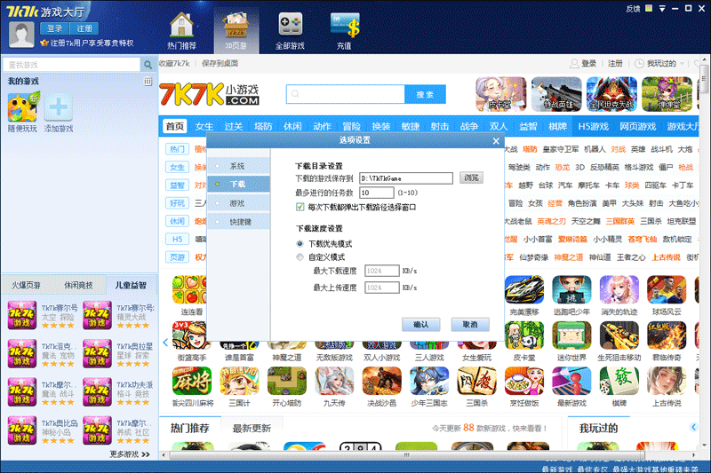Open the 游戏 settings section
Screen dimensions: 711x473
pyautogui.click(x=239, y=203)
